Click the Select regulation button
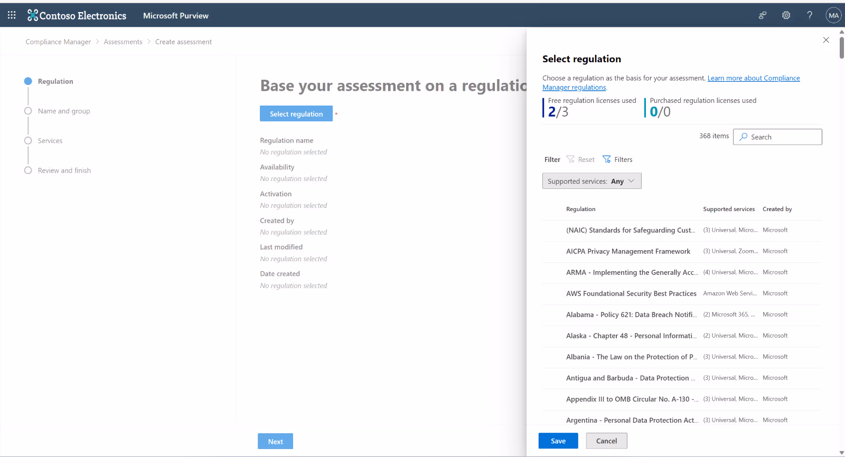The image size is (845, 457). pyautogui.click(x=296, y=113)
